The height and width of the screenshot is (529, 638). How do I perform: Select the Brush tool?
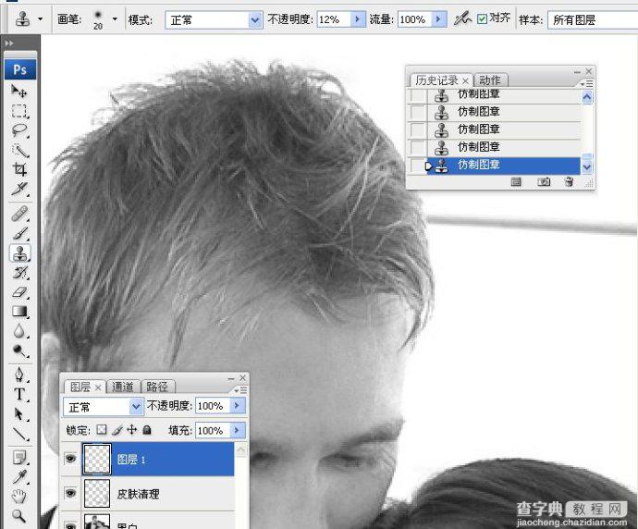pos(19,233)
